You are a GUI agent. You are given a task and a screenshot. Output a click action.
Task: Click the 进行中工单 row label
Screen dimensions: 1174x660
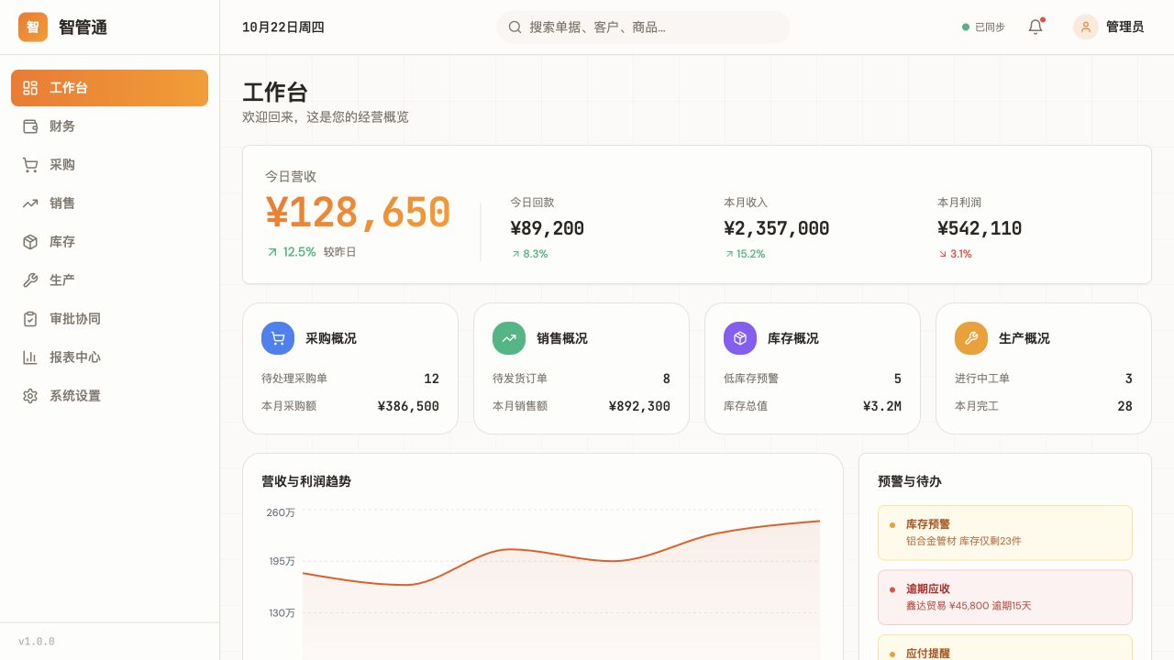(982, 379)
